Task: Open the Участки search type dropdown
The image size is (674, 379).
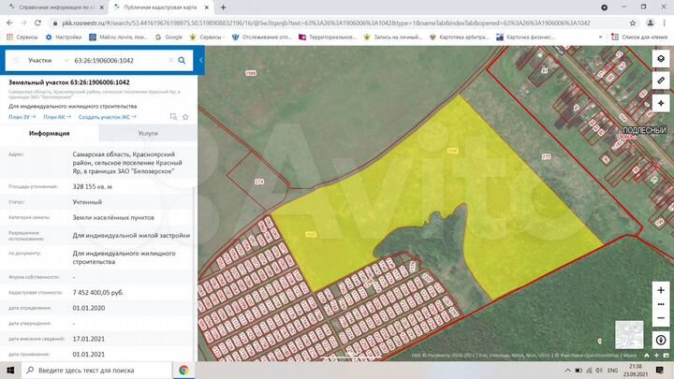Action: point(44,60)
